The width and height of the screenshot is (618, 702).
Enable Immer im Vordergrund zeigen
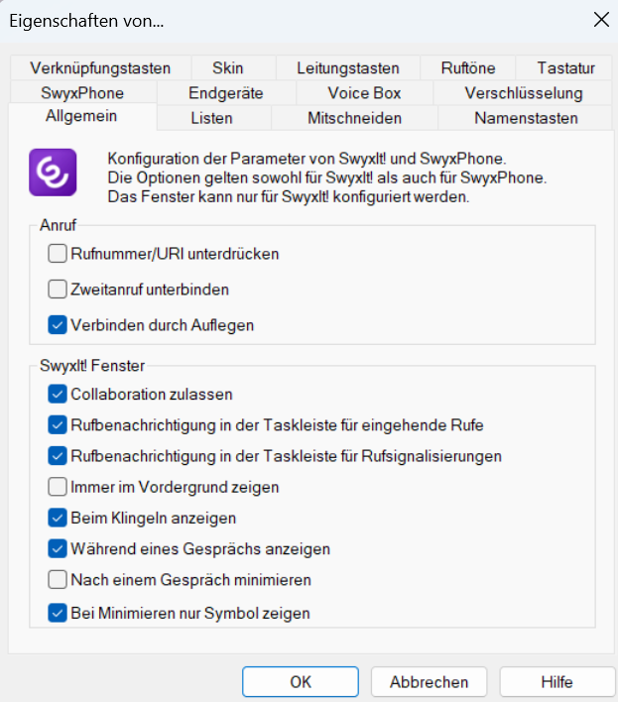(x=58, y=487)
